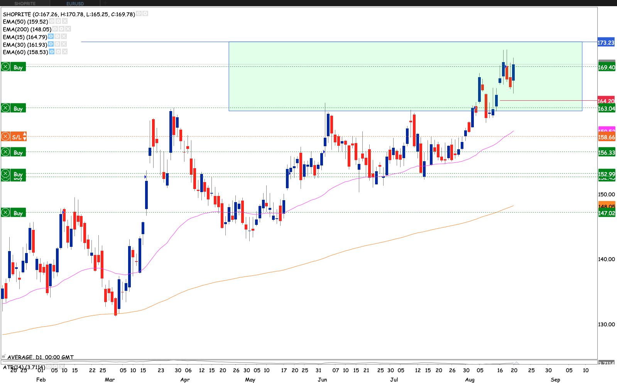
Task: Open settings gear for EMA(50) indicator
Action: (58, 22)
